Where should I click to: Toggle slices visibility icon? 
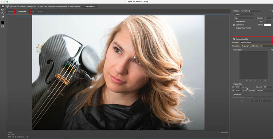[3, 26]
